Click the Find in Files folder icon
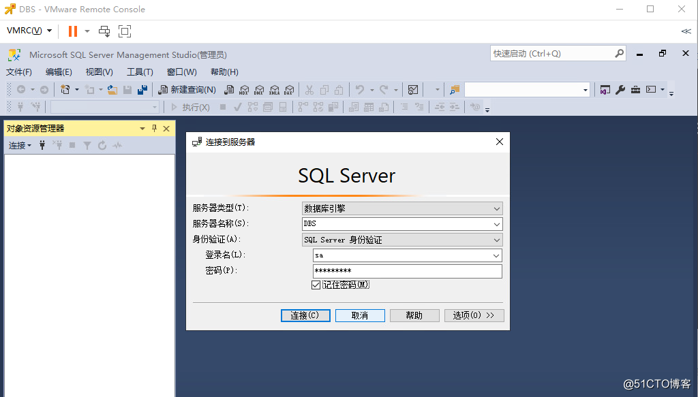Image resolution: width=698 pixels, height=397 pixels. pos(455,90)
